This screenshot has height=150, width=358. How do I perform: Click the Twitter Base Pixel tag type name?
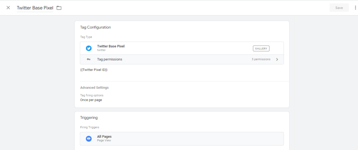coord(111,46)
